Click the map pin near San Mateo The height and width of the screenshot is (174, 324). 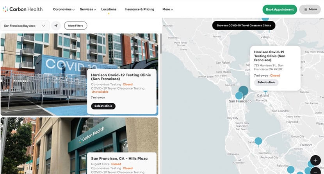click(258, 141)
